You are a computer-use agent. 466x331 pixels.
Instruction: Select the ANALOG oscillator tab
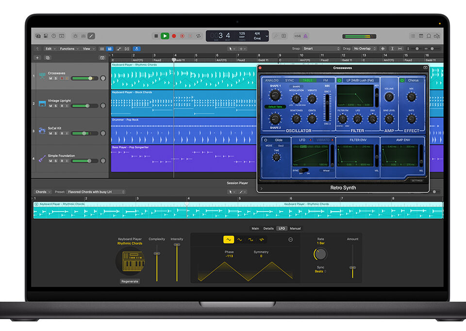point(272,80)
